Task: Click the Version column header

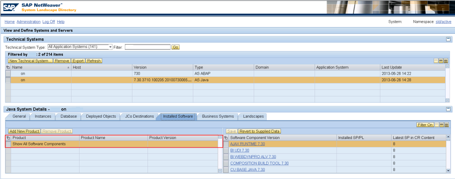Action: tap(163, 68)
